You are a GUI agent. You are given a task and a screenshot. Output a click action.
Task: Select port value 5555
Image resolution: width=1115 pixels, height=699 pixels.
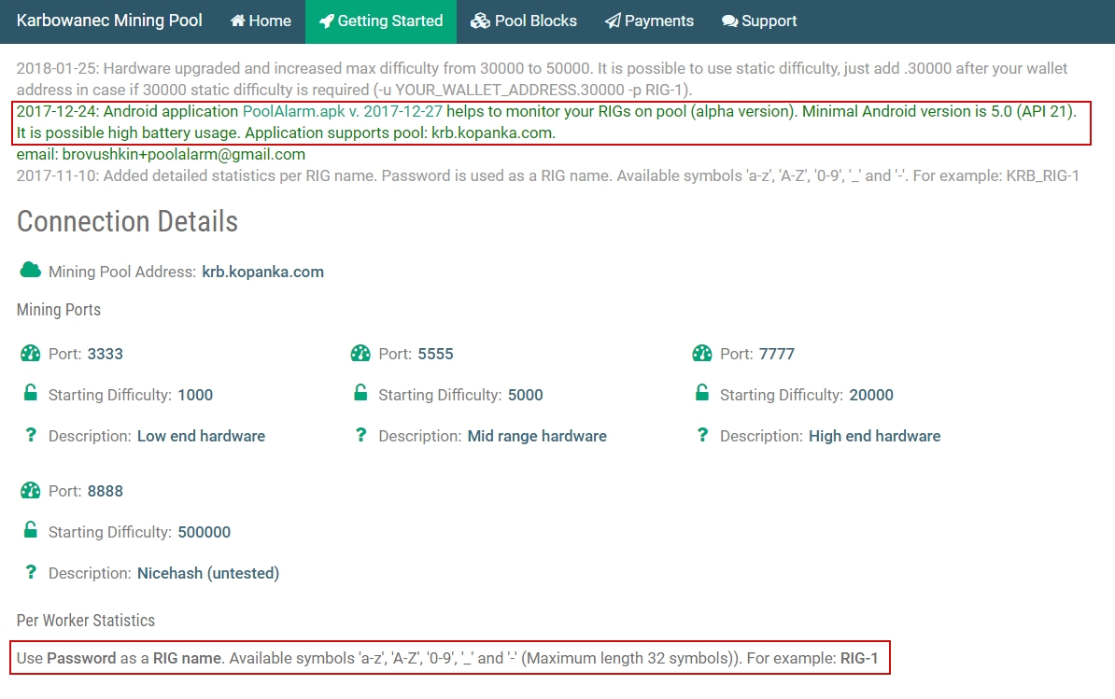pos(435,354)
